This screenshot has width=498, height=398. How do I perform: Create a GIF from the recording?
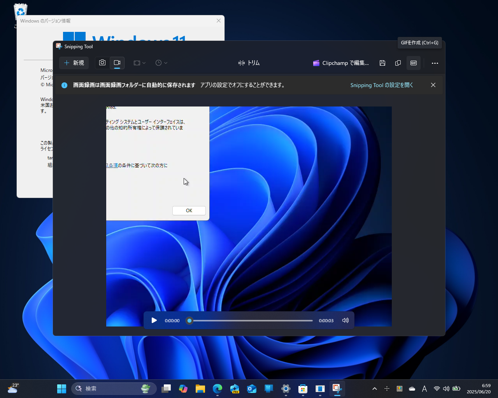tap(413, 63)
